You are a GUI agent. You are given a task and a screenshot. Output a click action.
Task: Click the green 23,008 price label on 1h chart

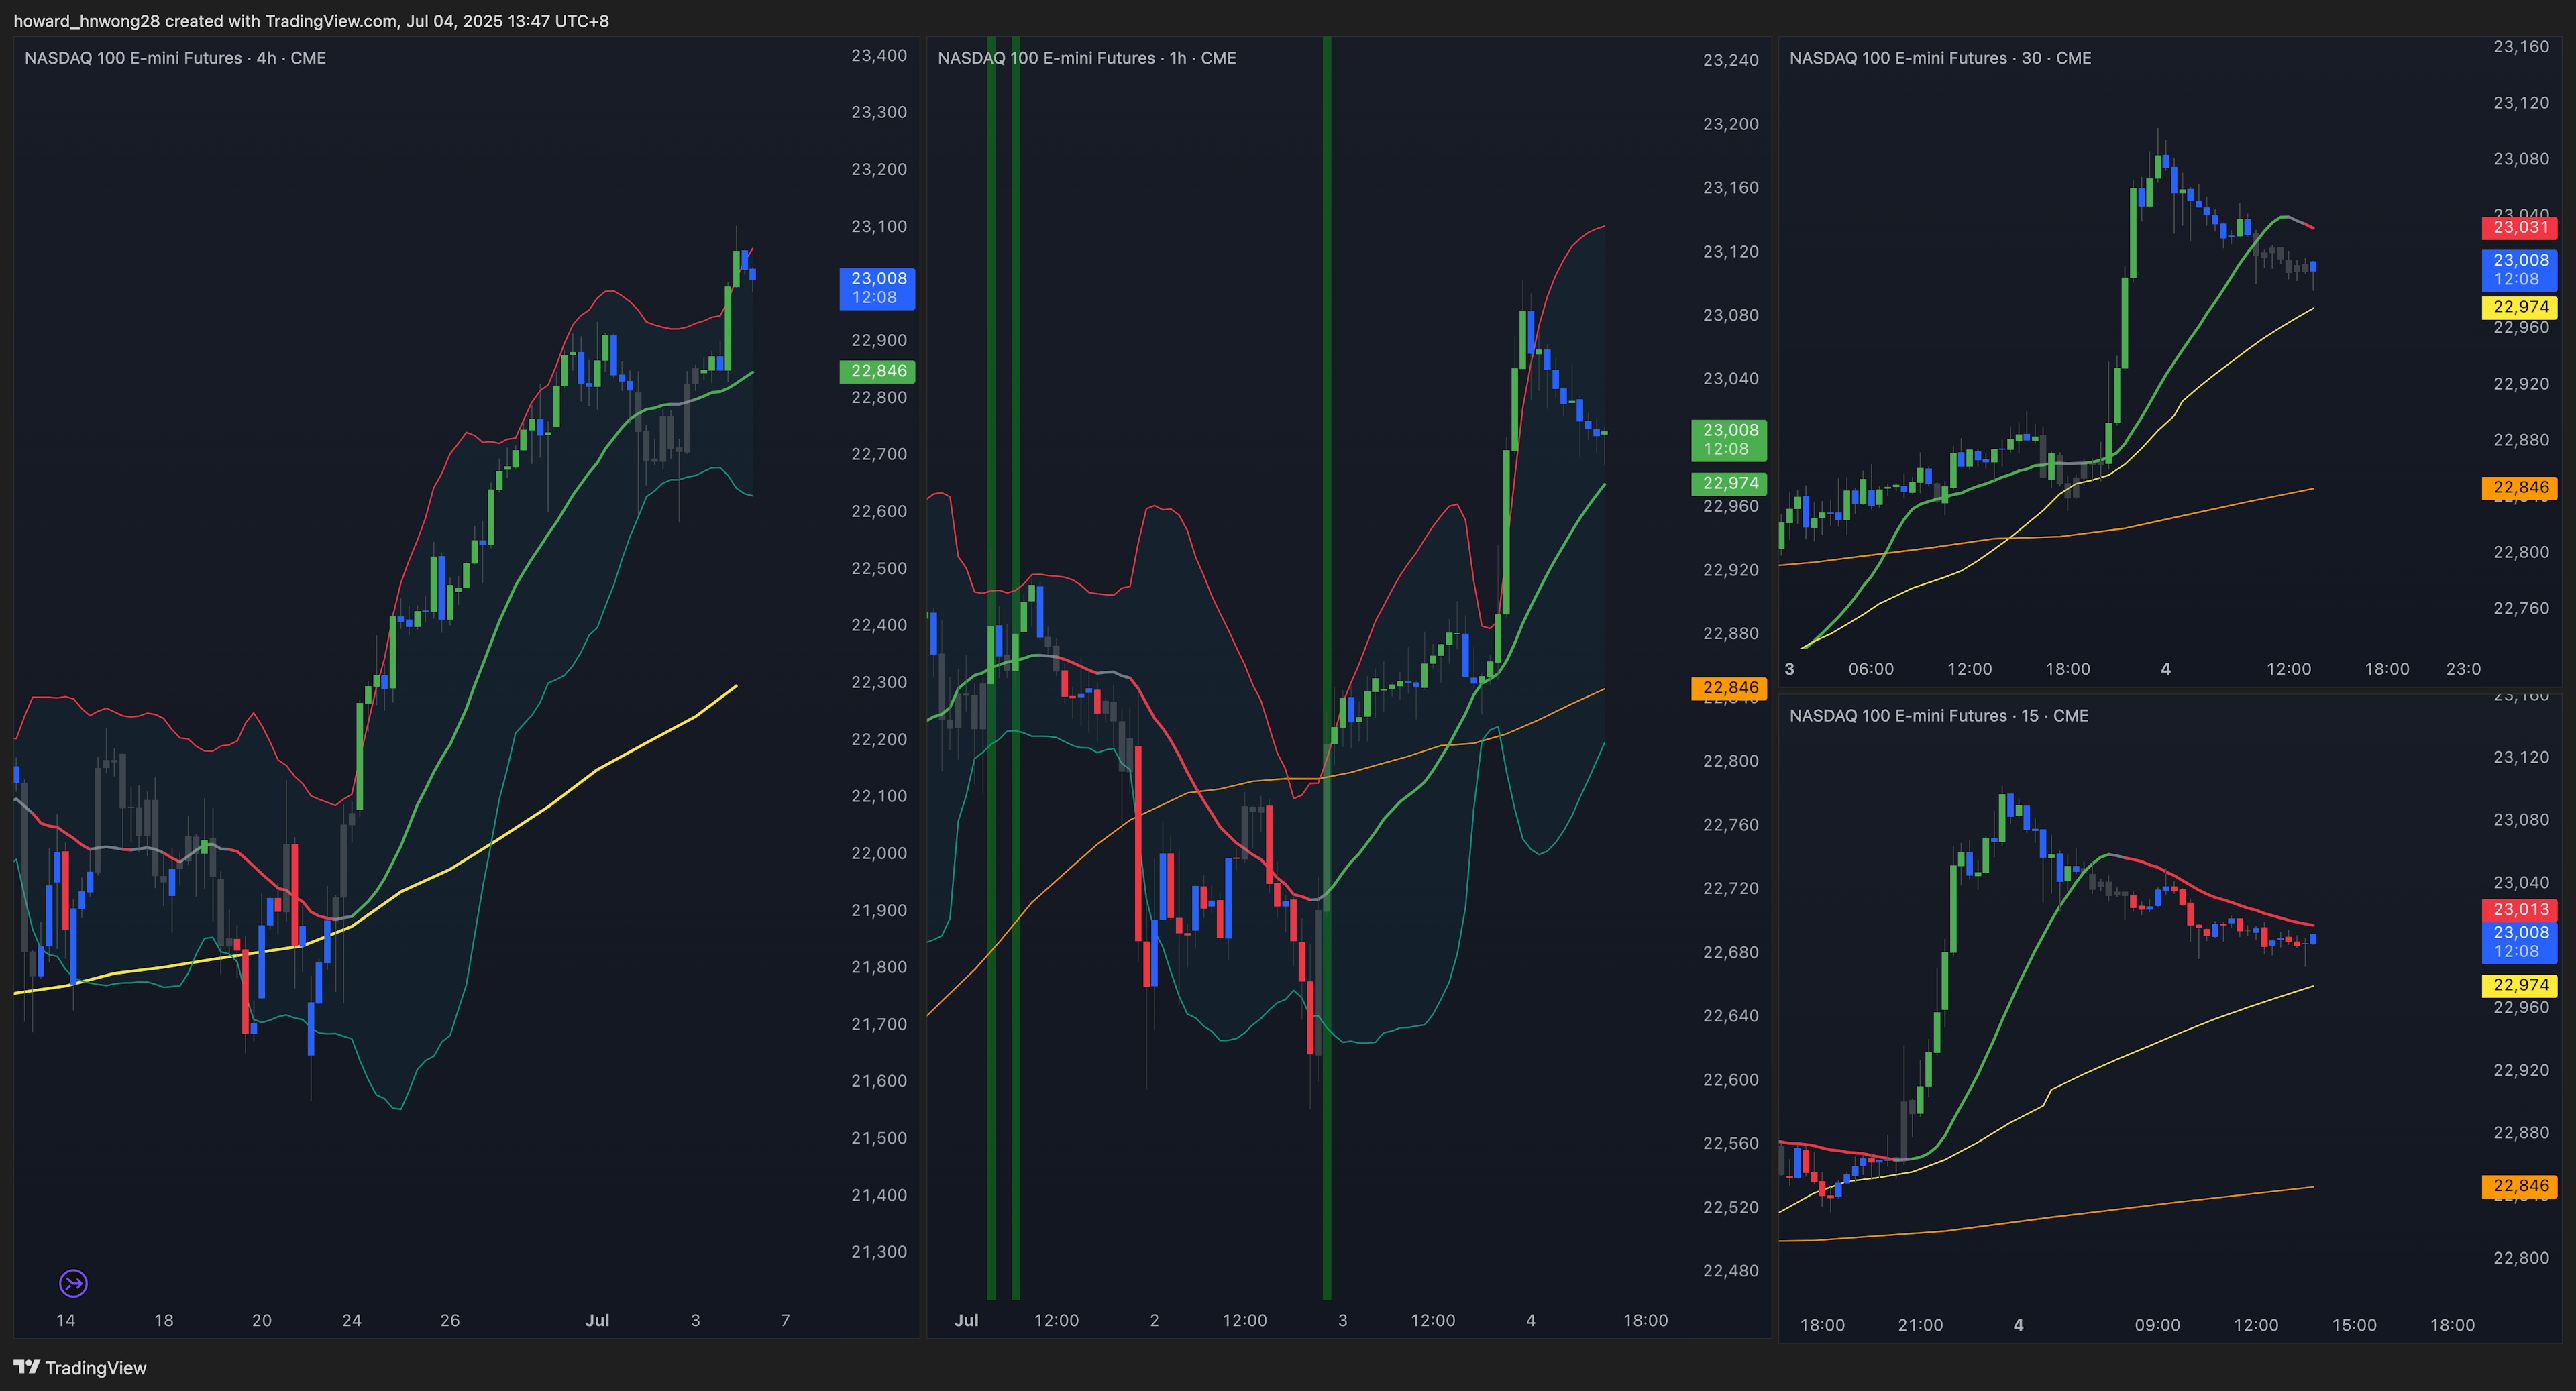click(1729, 439)
